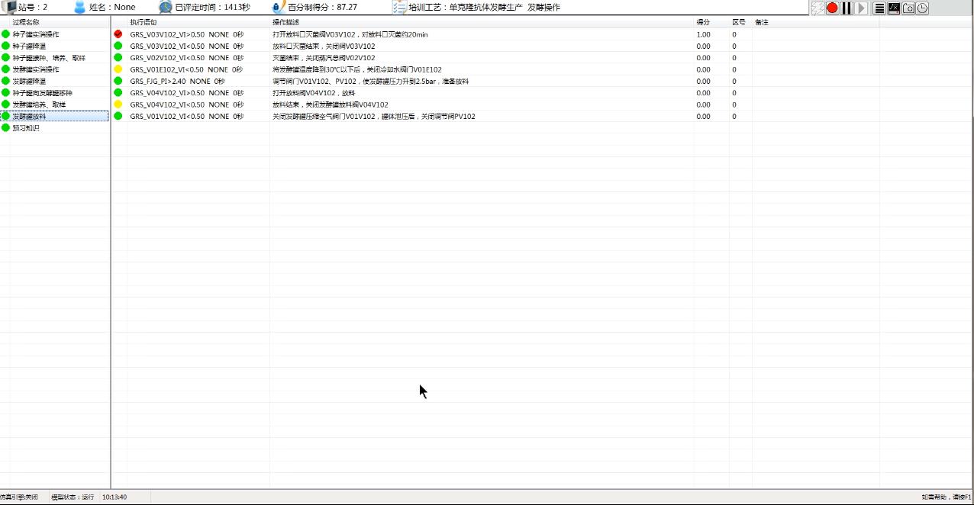Click the grayed-out arrows icon left of record

coord(818,8)
